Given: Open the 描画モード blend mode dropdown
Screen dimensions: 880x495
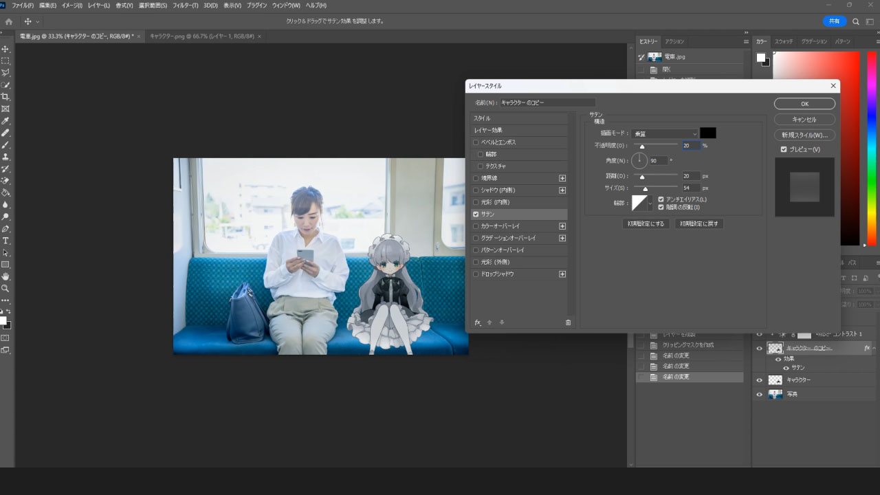Looking at the screenshot, I should point(665,133).
